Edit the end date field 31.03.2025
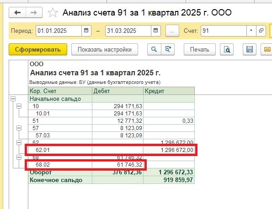The width and height of the screenshot is (272, 209). (128, 31)
